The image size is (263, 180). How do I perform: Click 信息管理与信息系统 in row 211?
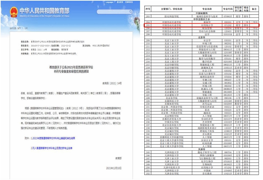click(207, 46)
